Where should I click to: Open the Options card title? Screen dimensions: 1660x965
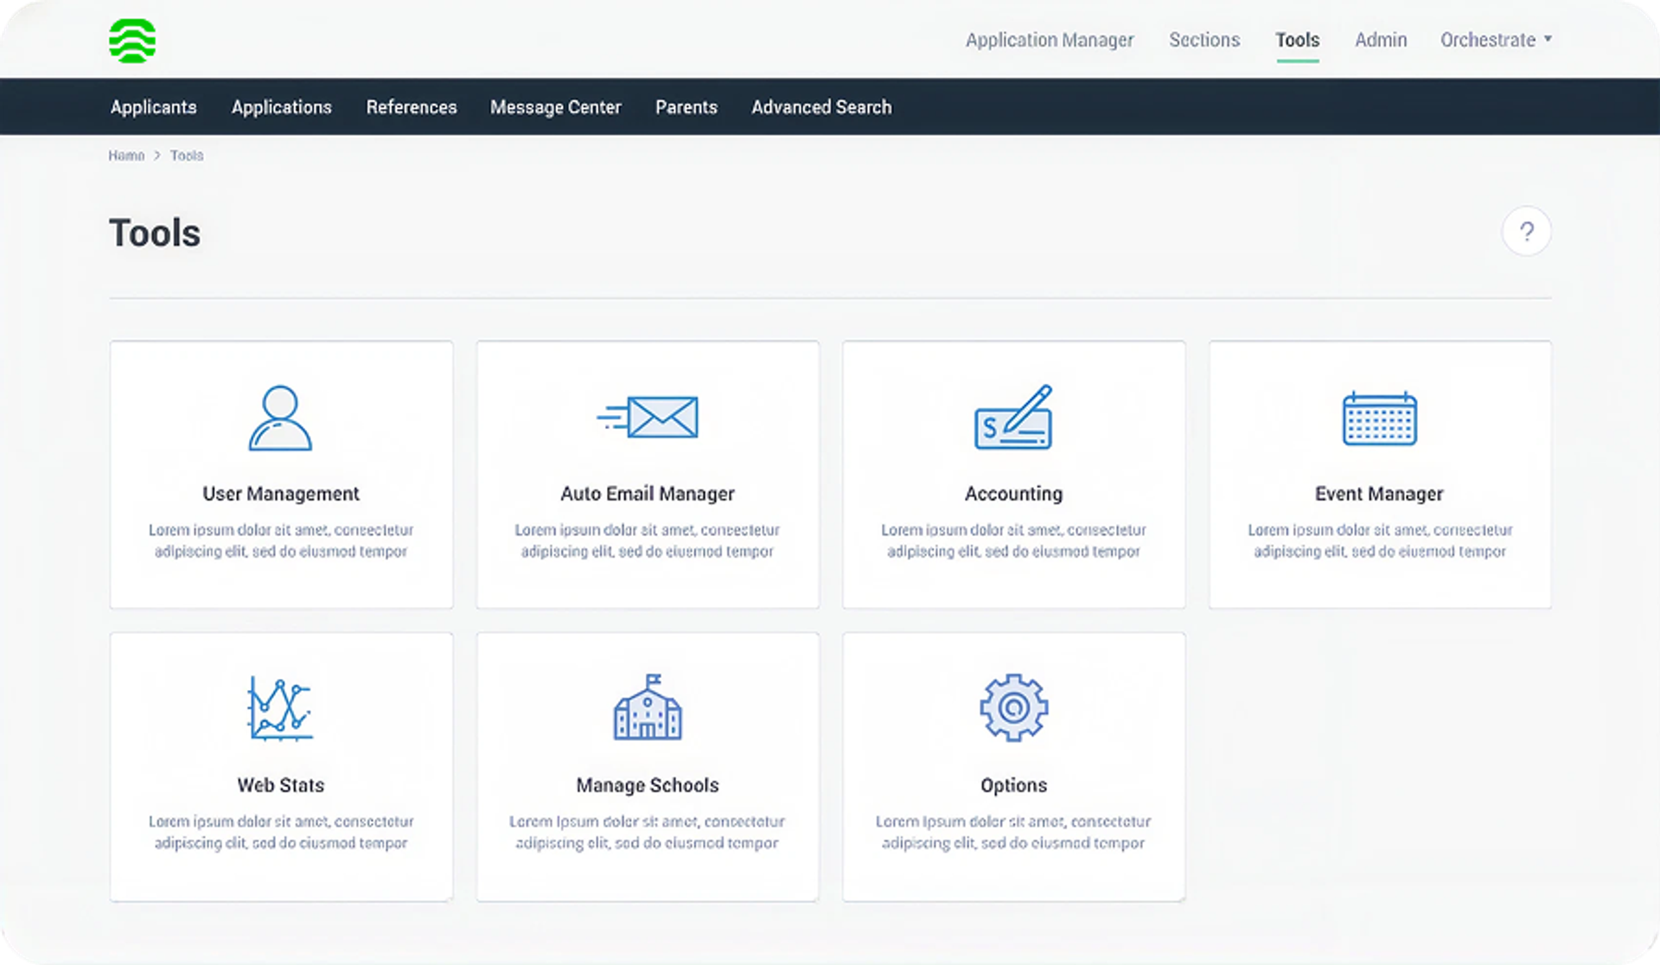[x=1013, y=785]
